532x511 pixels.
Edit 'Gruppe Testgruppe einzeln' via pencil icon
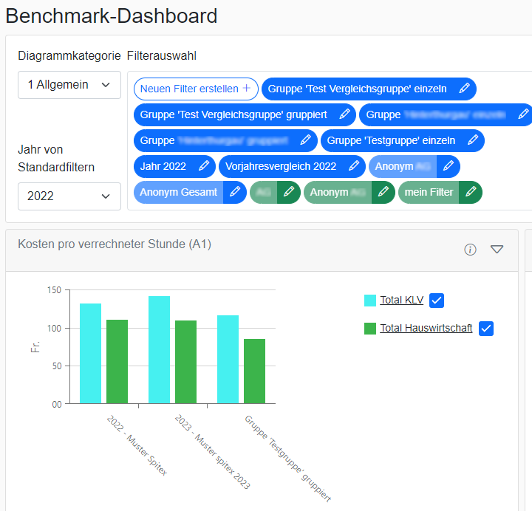(473, 140)
